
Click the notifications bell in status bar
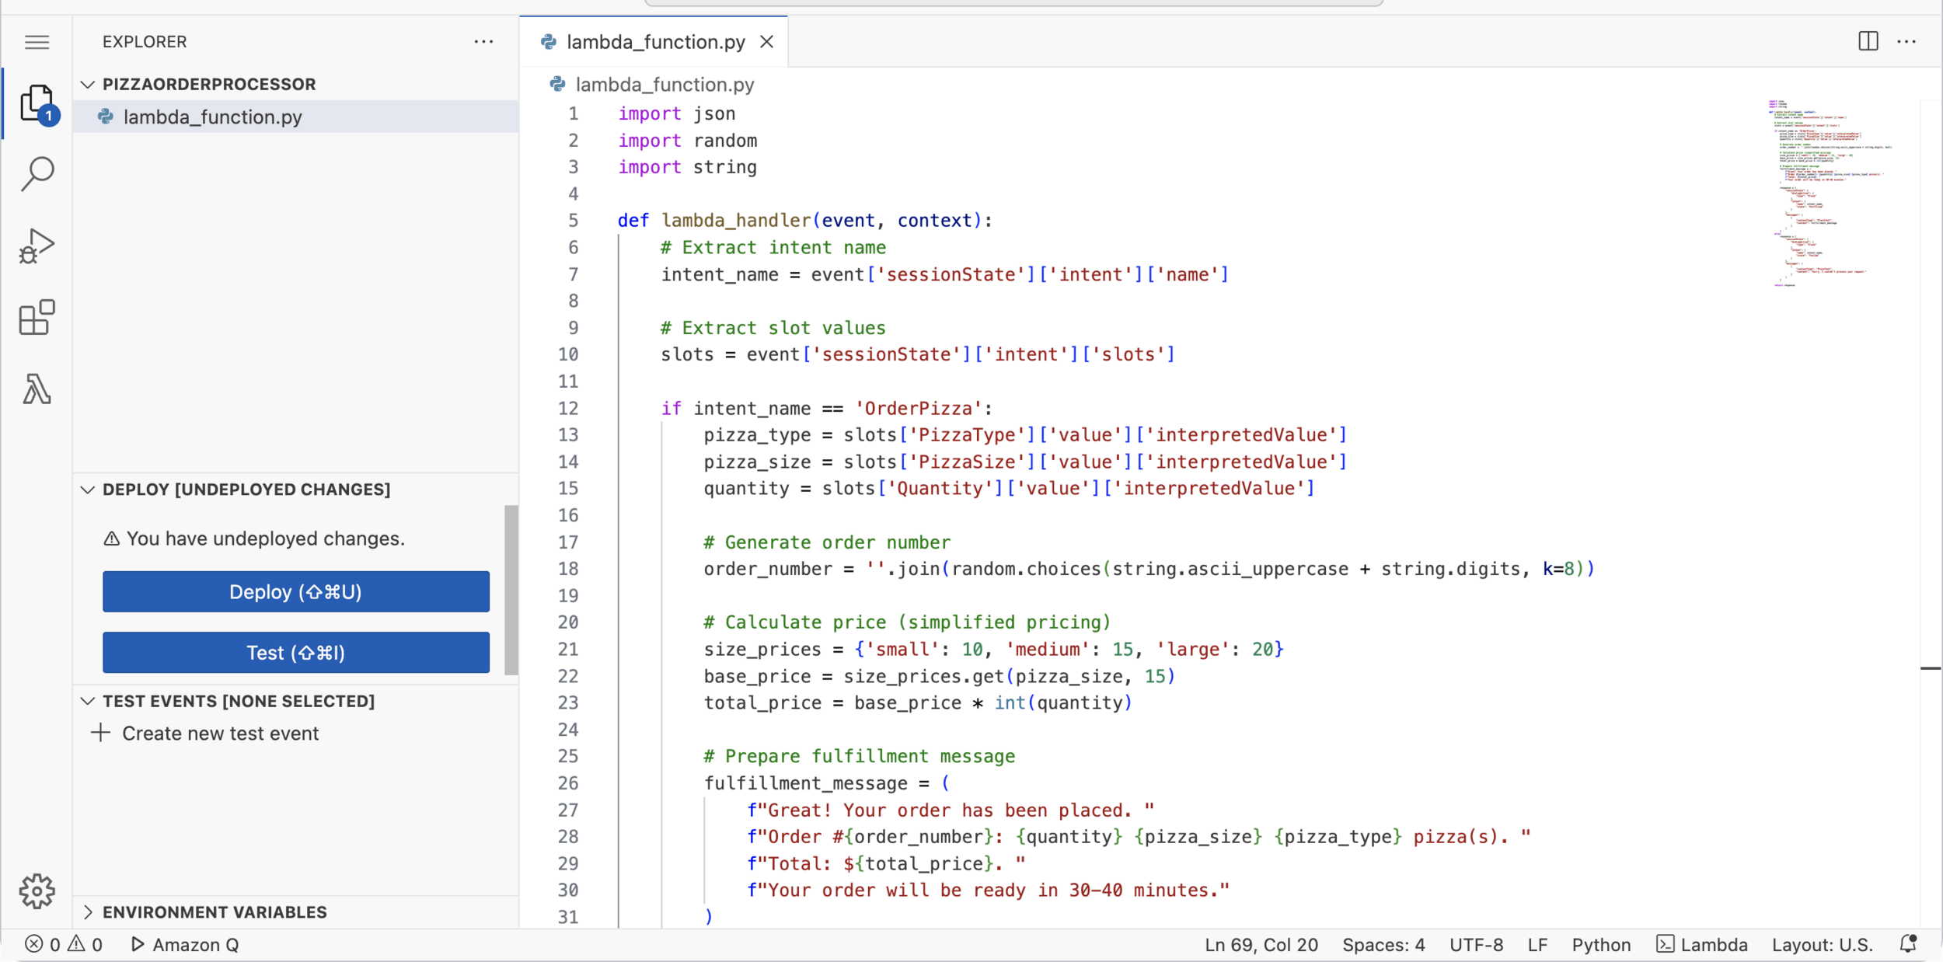(1908, 944)
